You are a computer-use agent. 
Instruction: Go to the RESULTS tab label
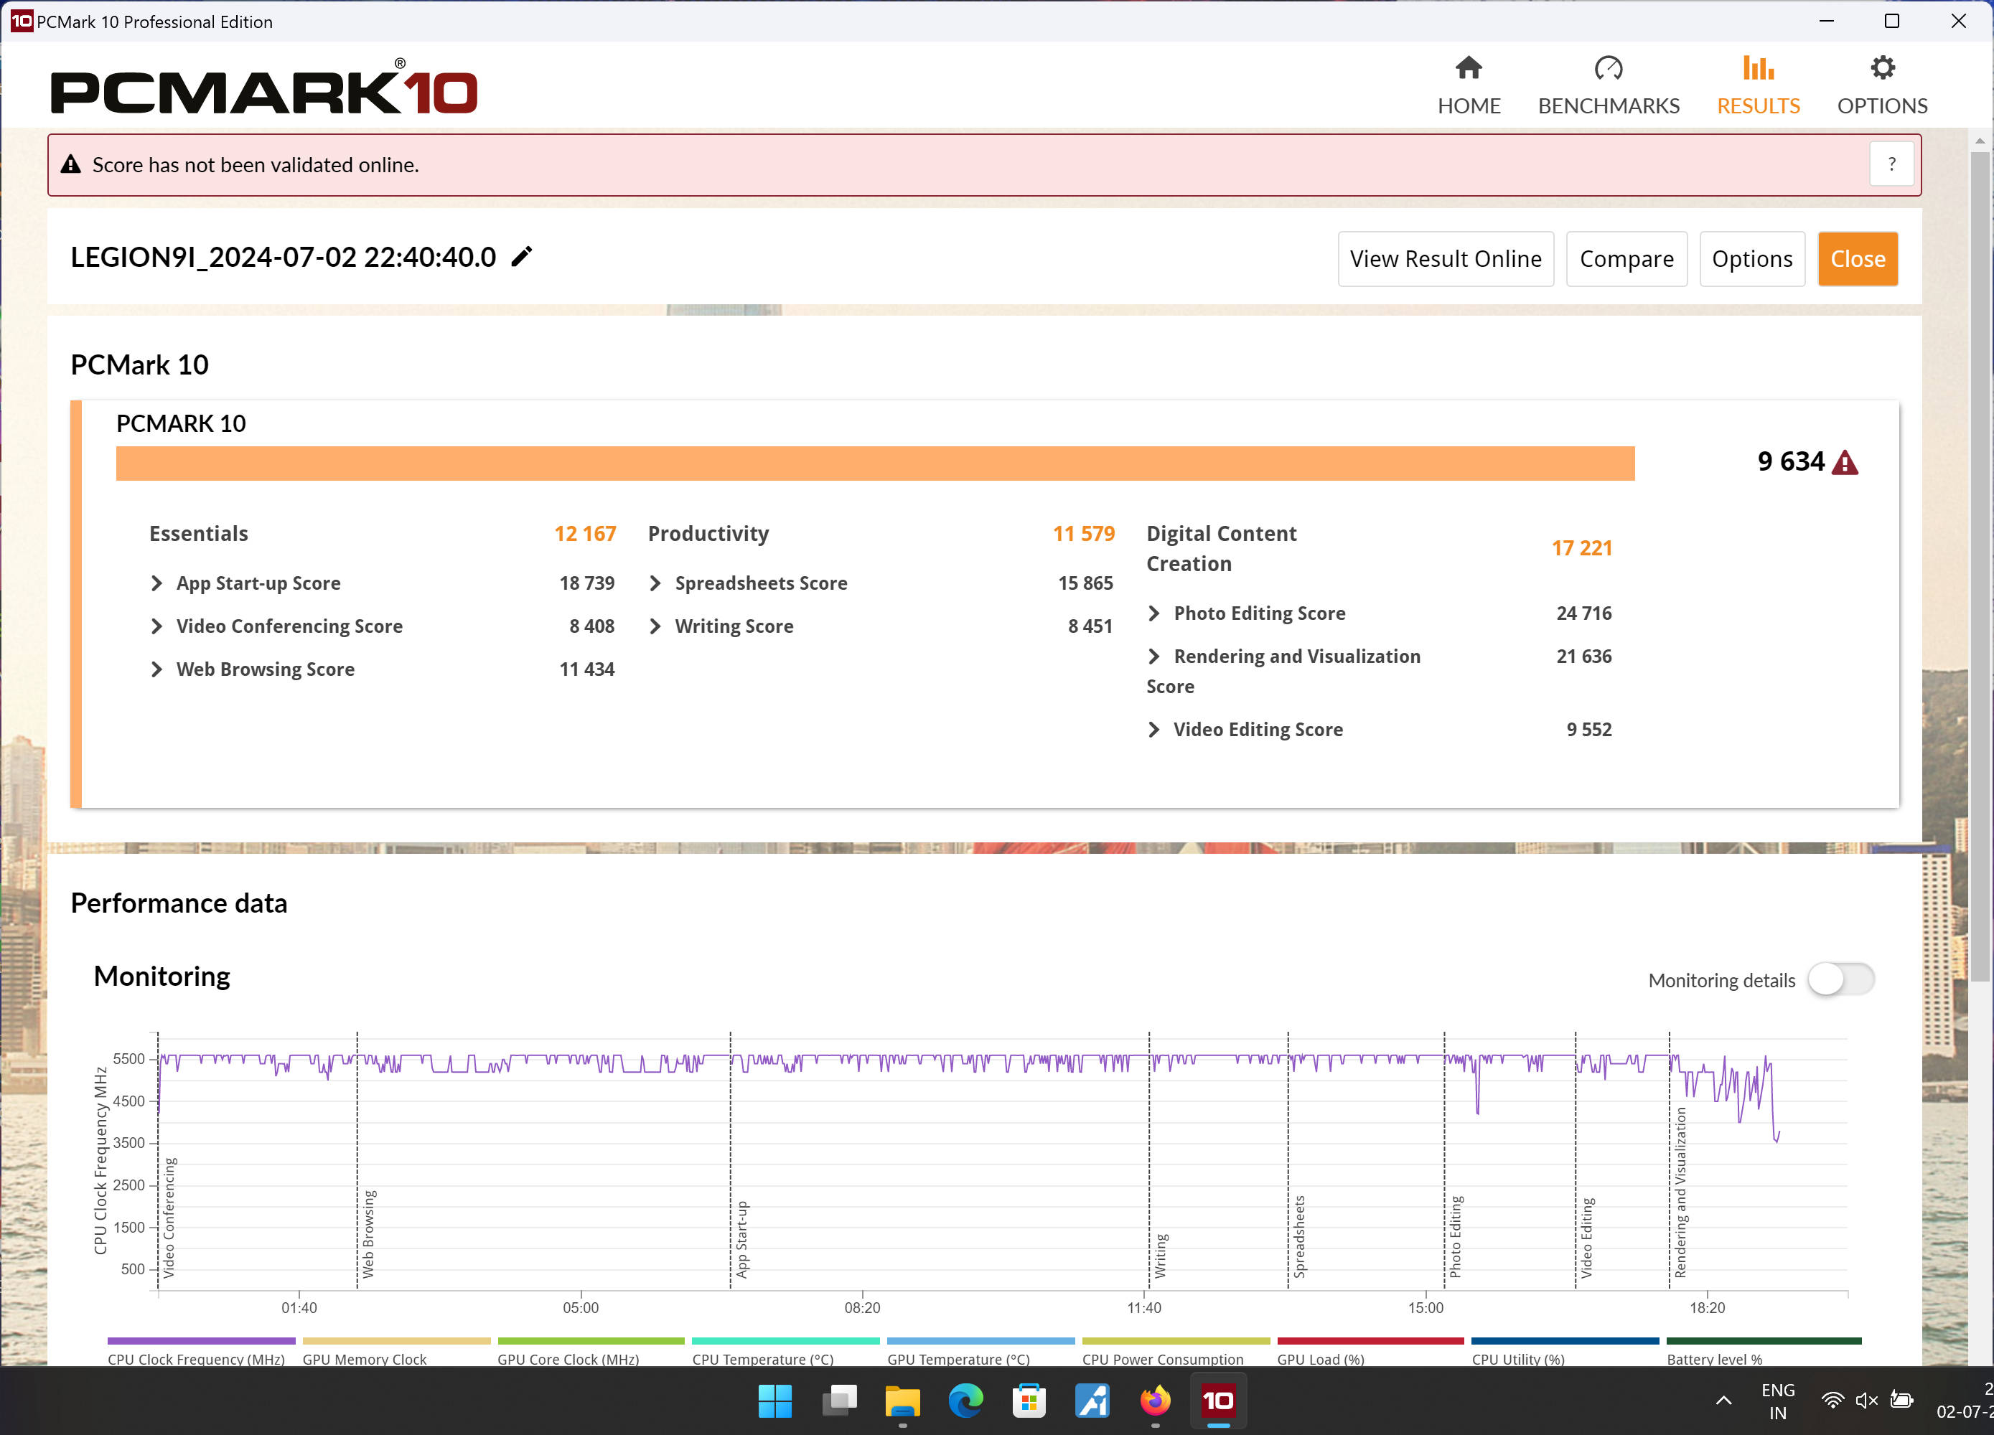coord(1758,106)
